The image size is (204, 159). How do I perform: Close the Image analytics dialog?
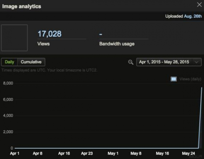[x=199, y=5]
